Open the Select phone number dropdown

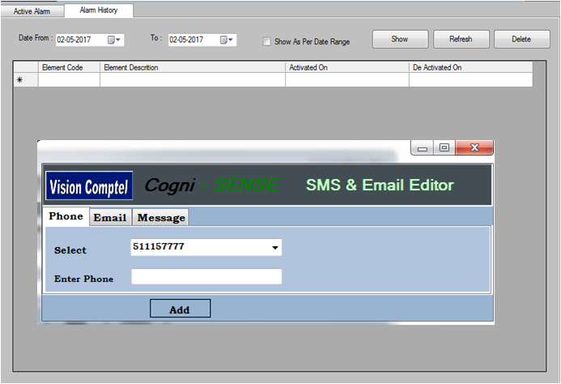(275, 248)
